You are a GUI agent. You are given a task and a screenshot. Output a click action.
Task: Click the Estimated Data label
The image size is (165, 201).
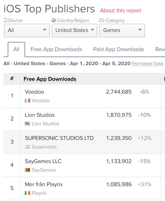[148, 64]
